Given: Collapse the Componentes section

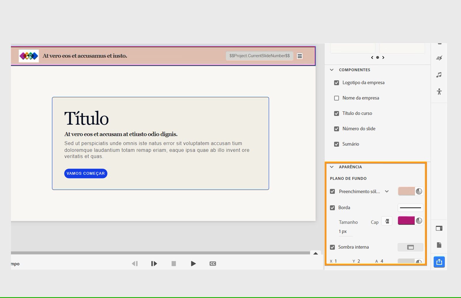Looking at the screenshot, I should pyautogui.click(x=332, y=70).
